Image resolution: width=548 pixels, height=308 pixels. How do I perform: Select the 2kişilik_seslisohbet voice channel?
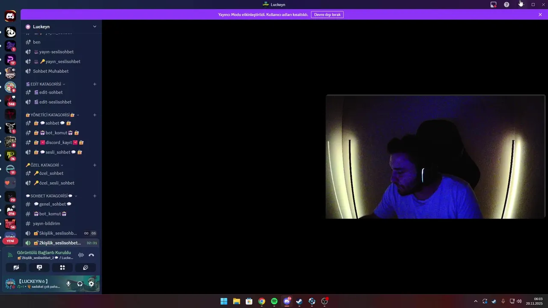(61, 243)
